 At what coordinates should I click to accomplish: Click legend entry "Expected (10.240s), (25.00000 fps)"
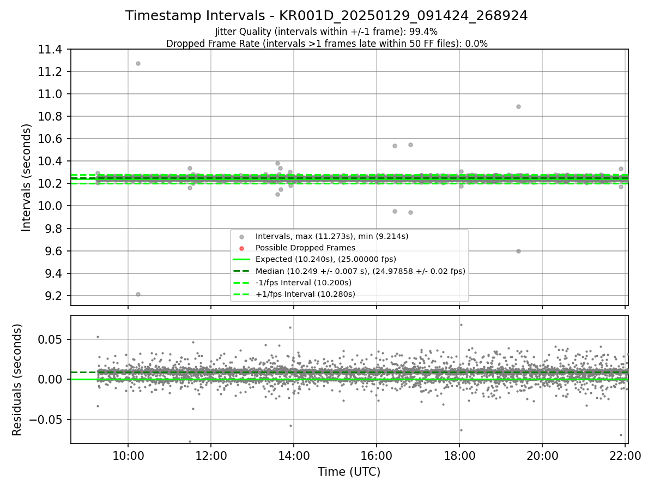click(x=326, y=259)
